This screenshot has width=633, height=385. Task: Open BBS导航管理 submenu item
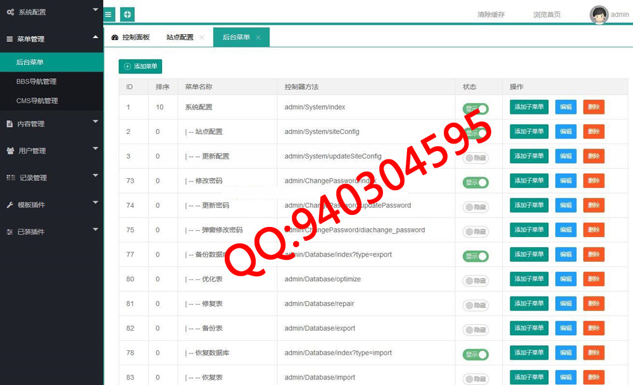coord(36,82)
